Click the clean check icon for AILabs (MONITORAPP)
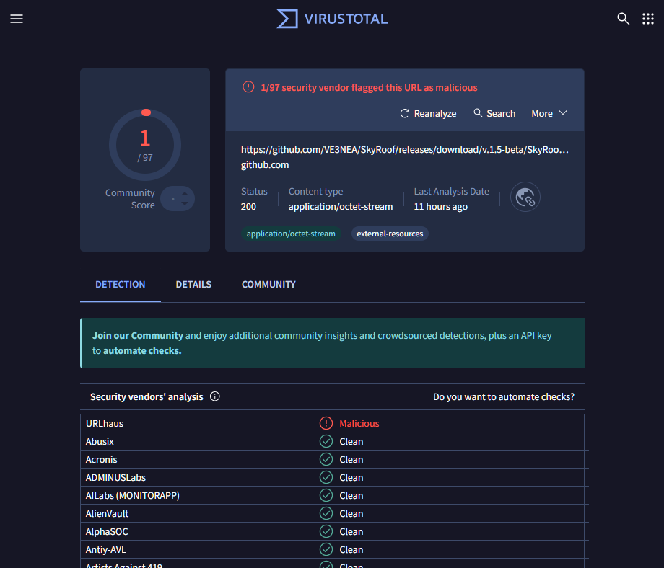 (326, 495)
